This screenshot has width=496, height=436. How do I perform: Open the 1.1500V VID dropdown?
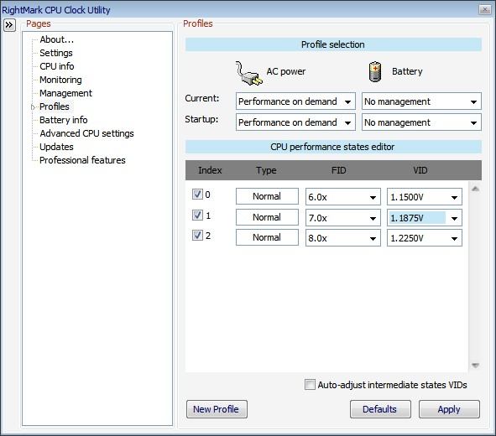[424, 197]
